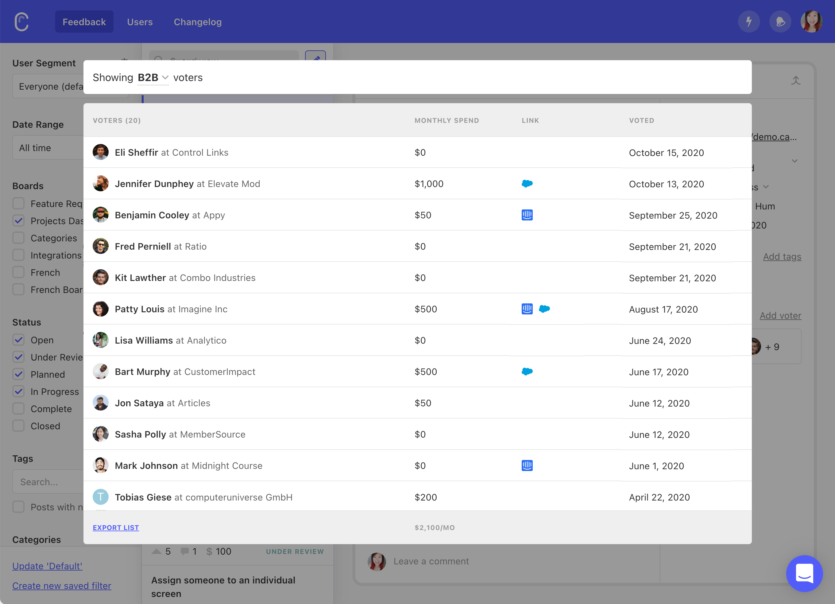
Task: Click the Canny logo icon
Action: pos(21,22)
